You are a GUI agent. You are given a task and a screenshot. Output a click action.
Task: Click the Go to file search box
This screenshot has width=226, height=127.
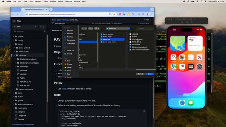29,31
